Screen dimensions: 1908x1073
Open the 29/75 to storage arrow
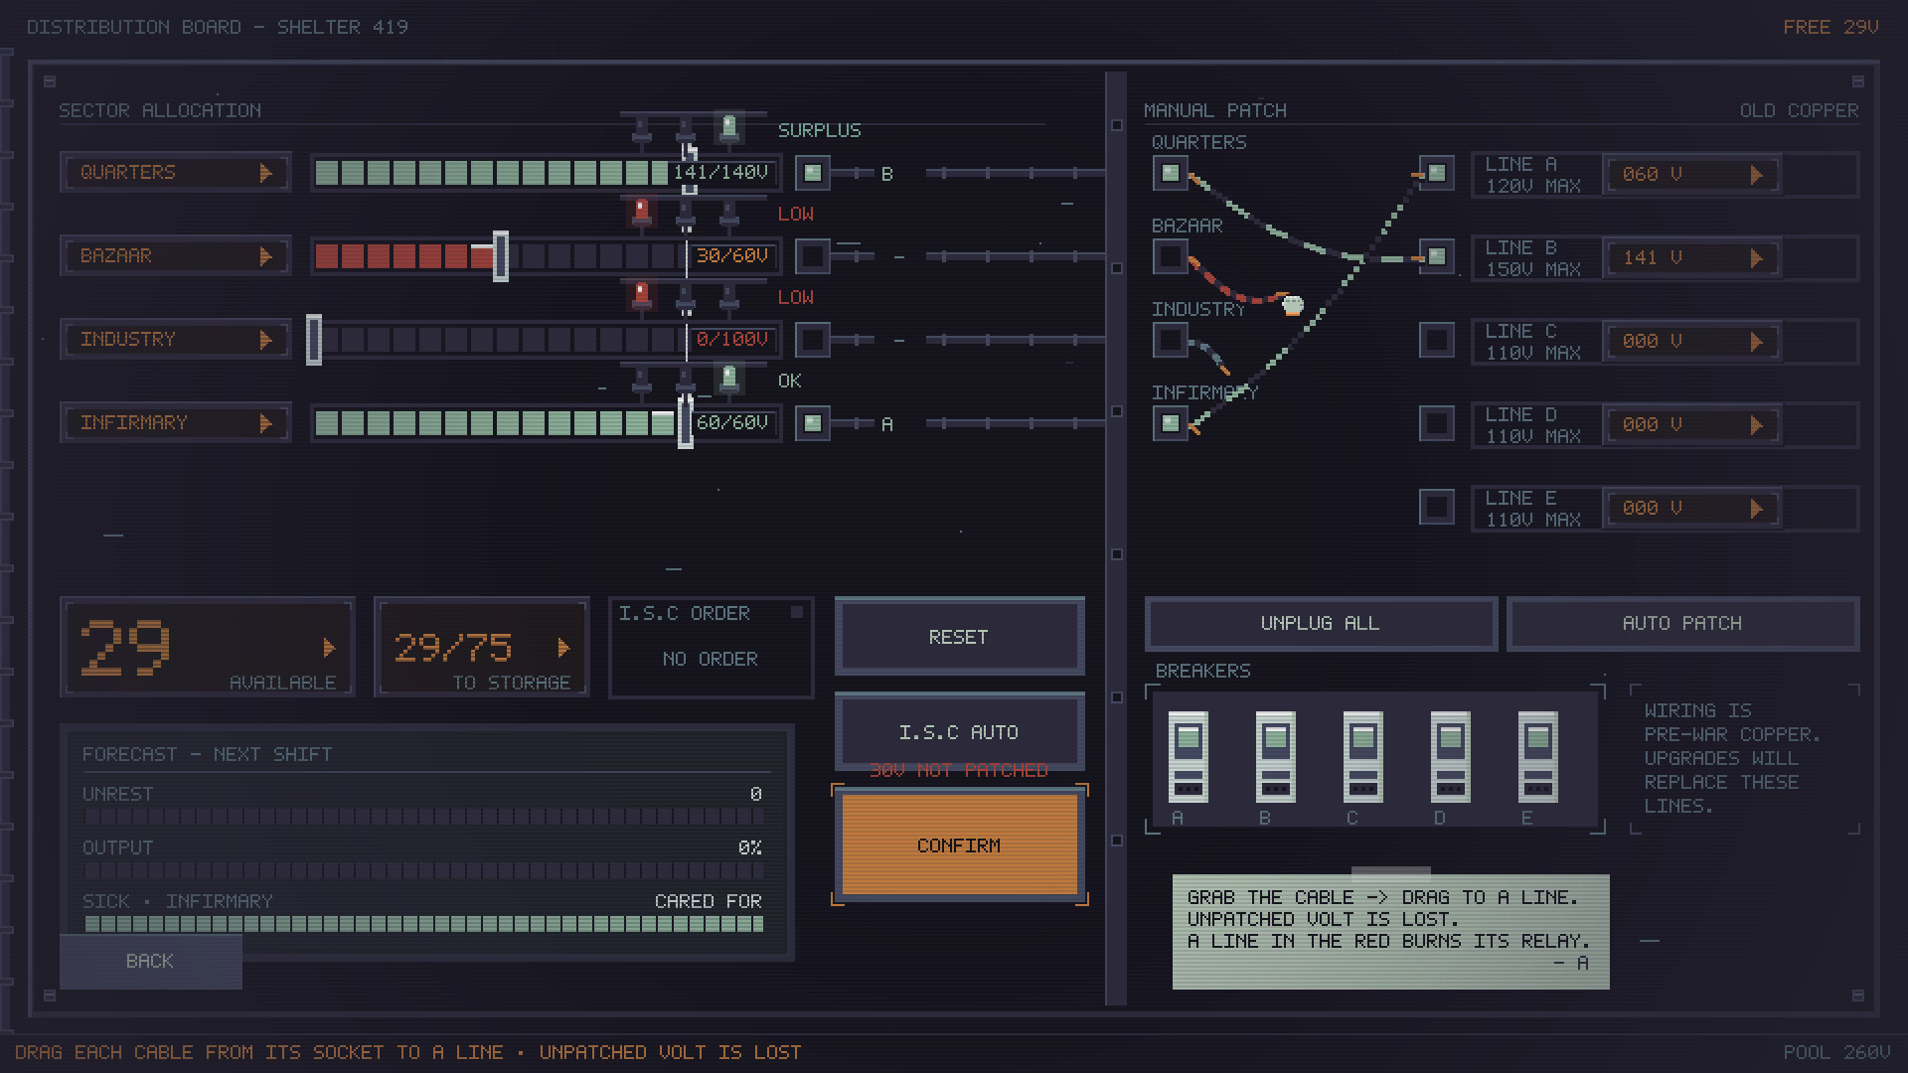click(x=563, y=648)
